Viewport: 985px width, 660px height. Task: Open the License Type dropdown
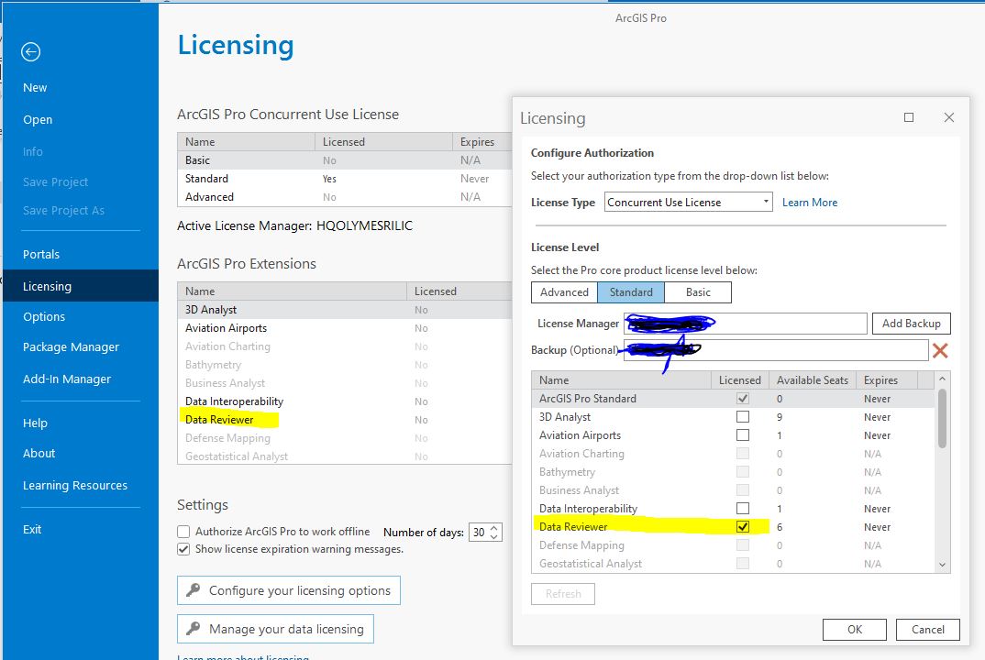(765, 202)
